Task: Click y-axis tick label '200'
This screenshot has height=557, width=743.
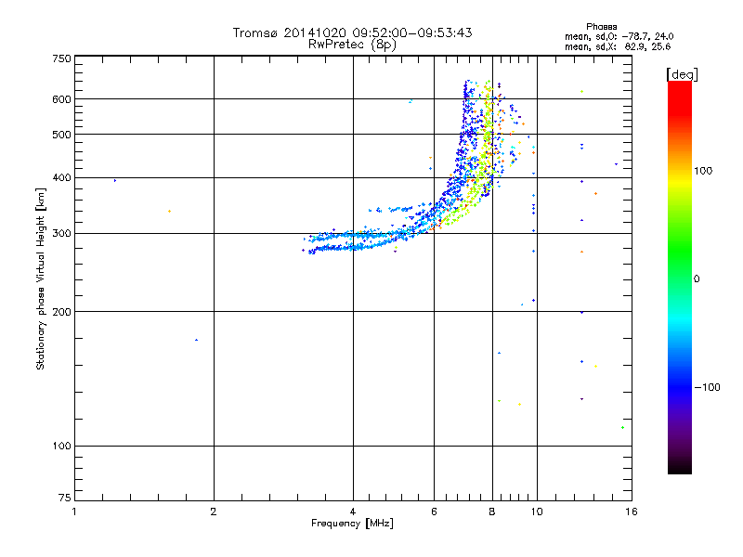Action: 61,312
